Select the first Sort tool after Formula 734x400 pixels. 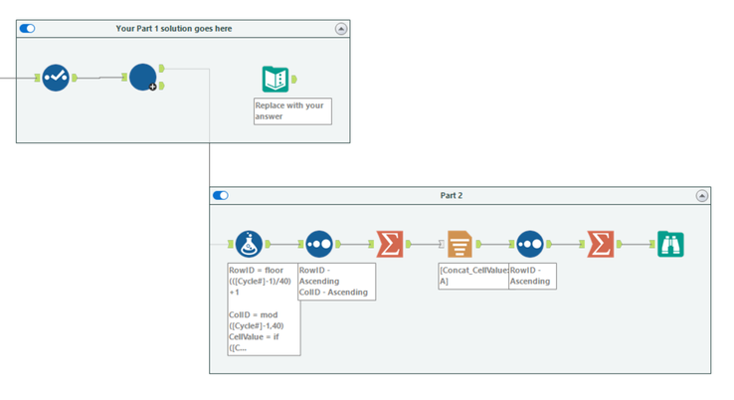[319, 244]
